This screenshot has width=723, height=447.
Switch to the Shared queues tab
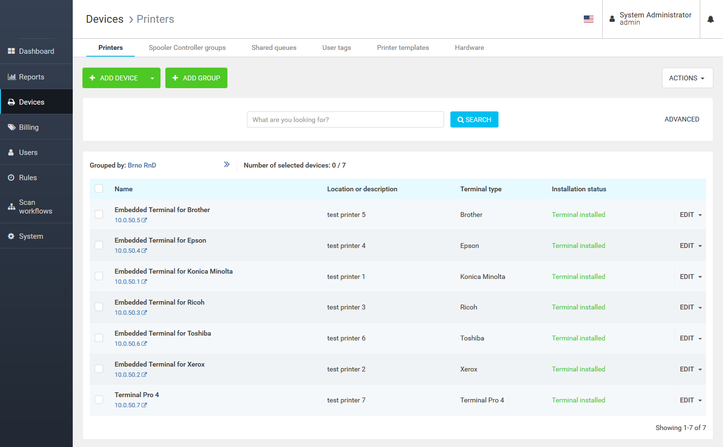pyautogui.click(x=273, y=47)
